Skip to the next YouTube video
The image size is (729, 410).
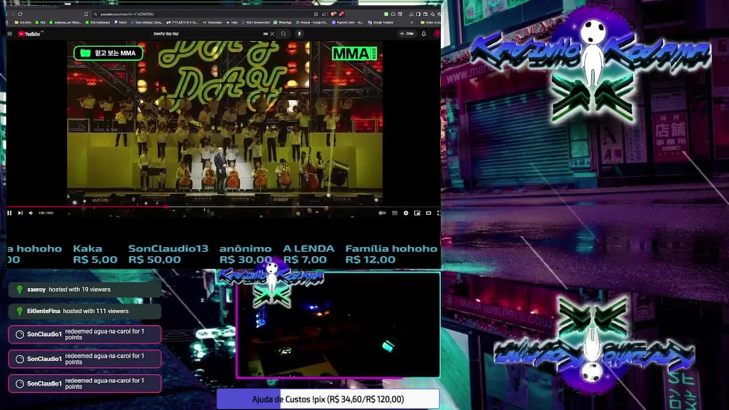pyautogui.click(x=20, y=213)
